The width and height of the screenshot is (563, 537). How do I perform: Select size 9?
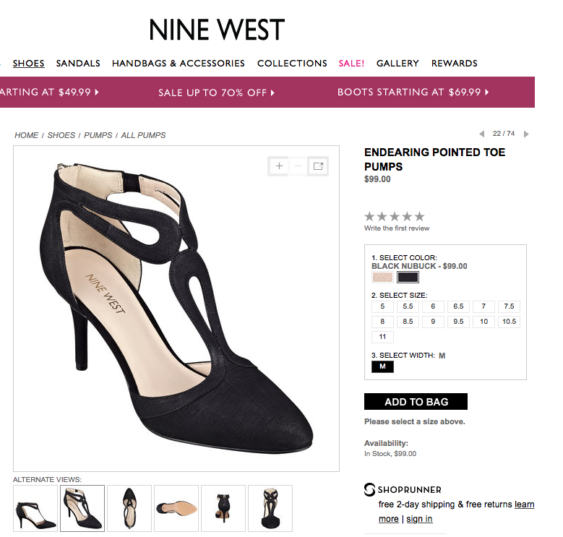pyautogui.click(x=433, y=322)
